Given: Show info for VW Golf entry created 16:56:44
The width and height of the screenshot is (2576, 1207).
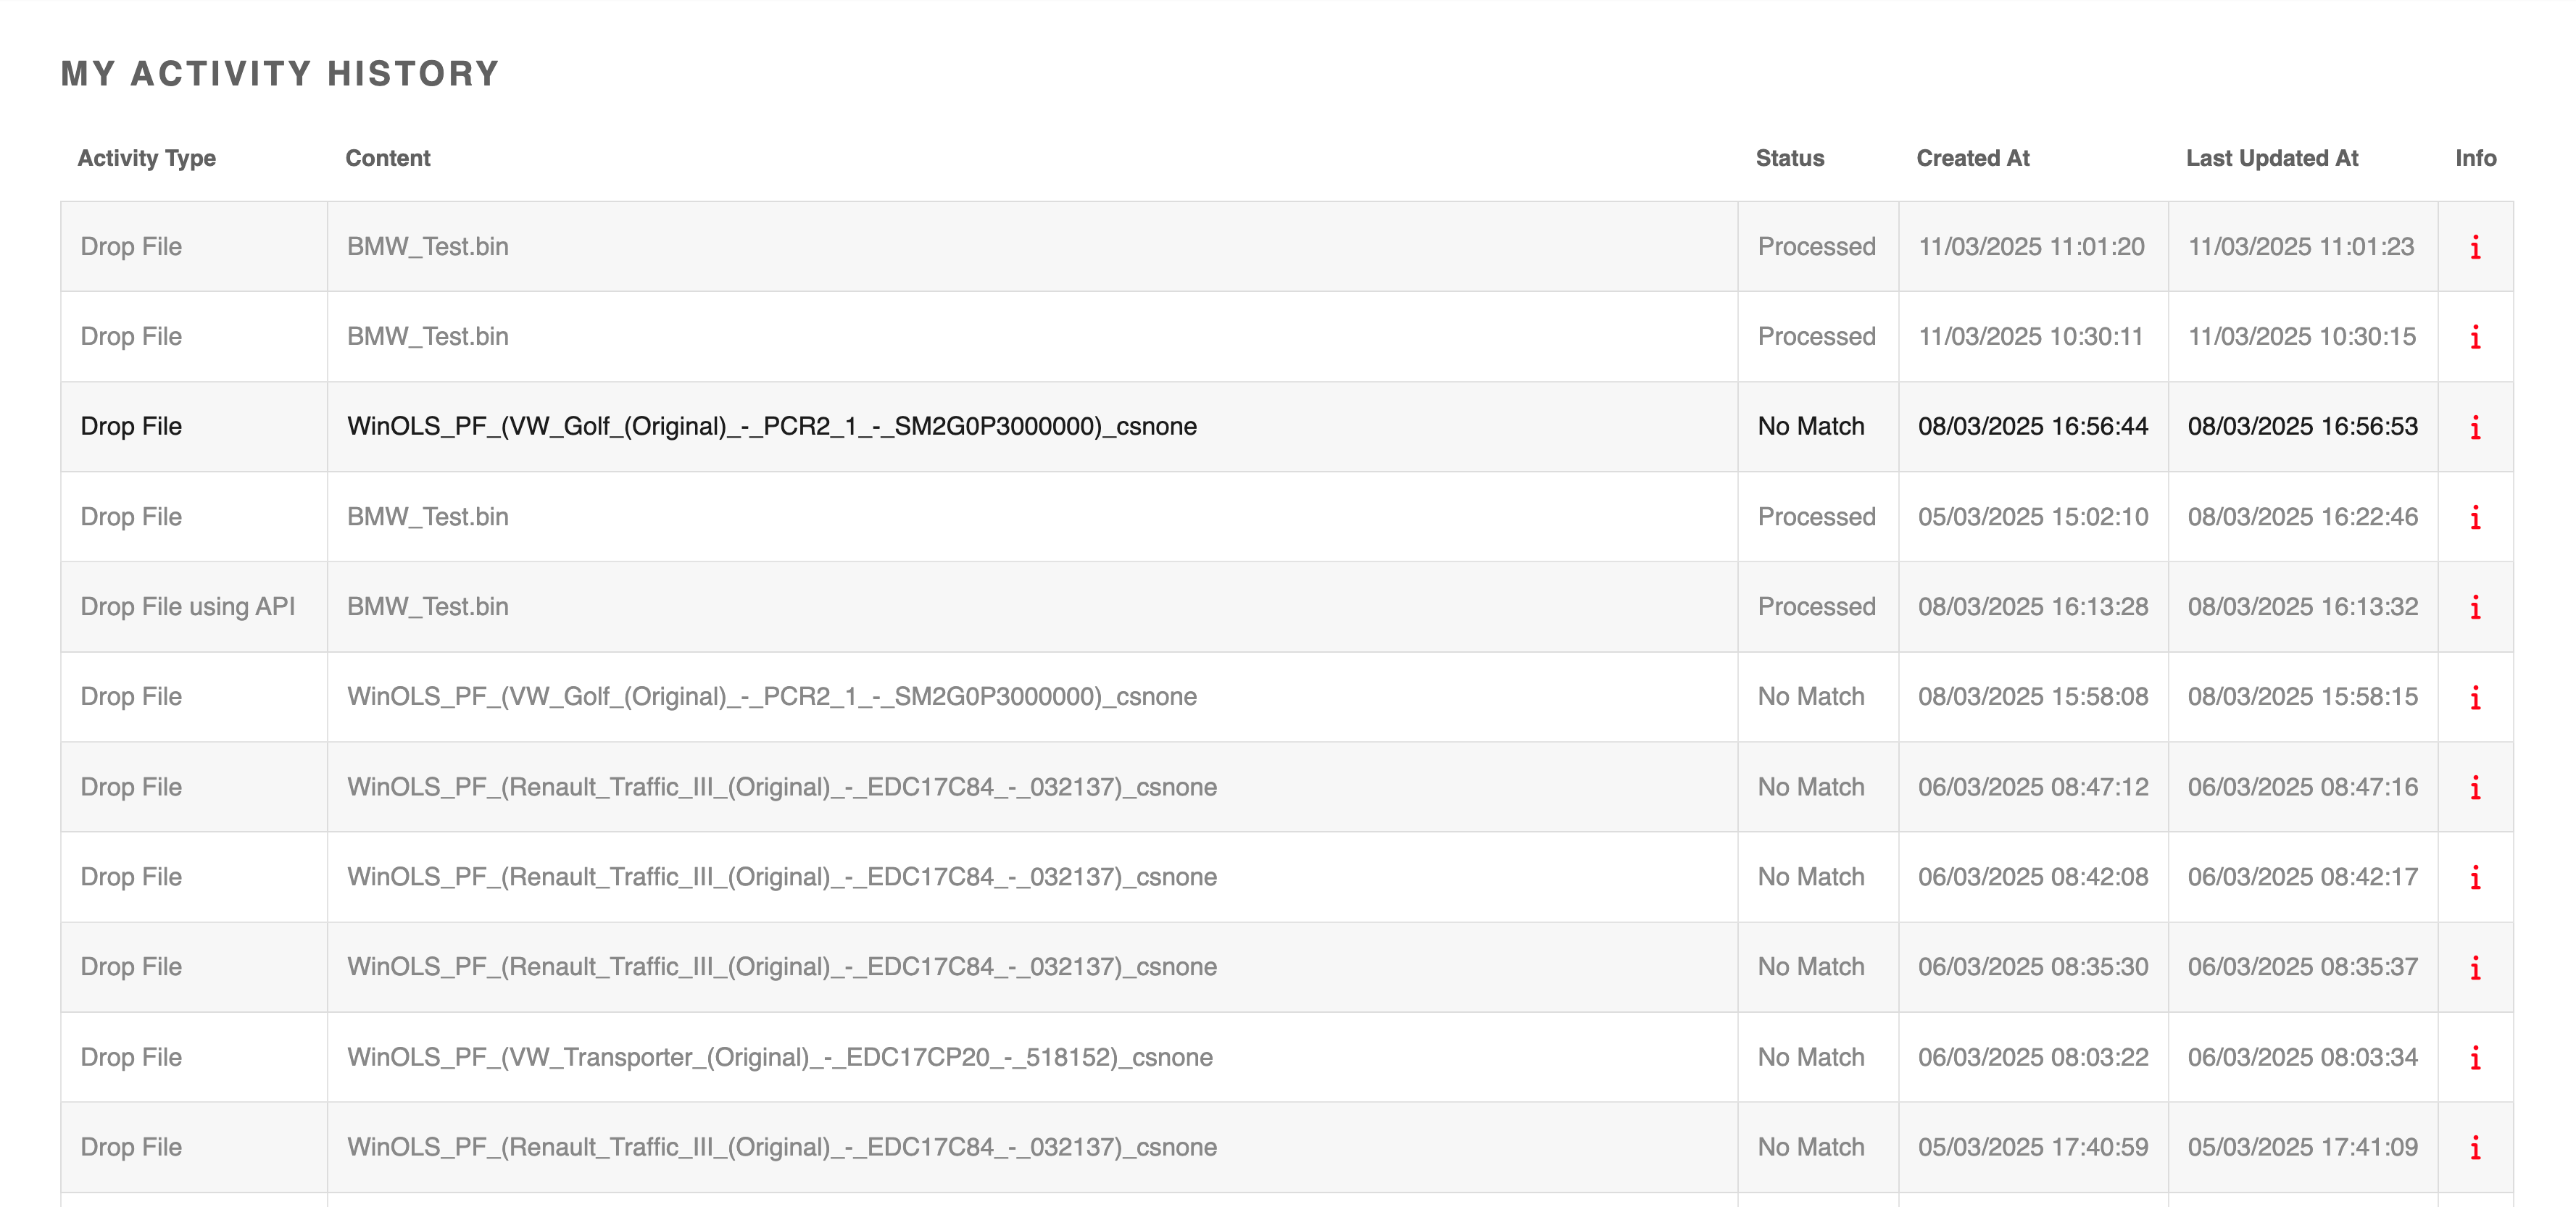Looking at the screenshot, I should point(2475,427).
